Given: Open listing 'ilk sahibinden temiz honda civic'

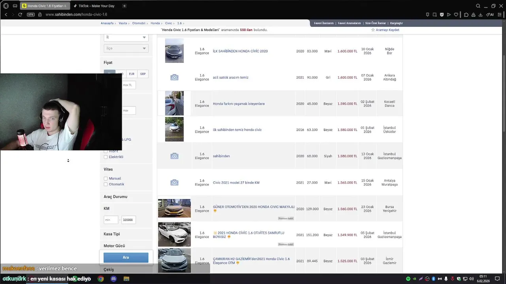Looking at the screenshot, I should (x=237, y=130).
